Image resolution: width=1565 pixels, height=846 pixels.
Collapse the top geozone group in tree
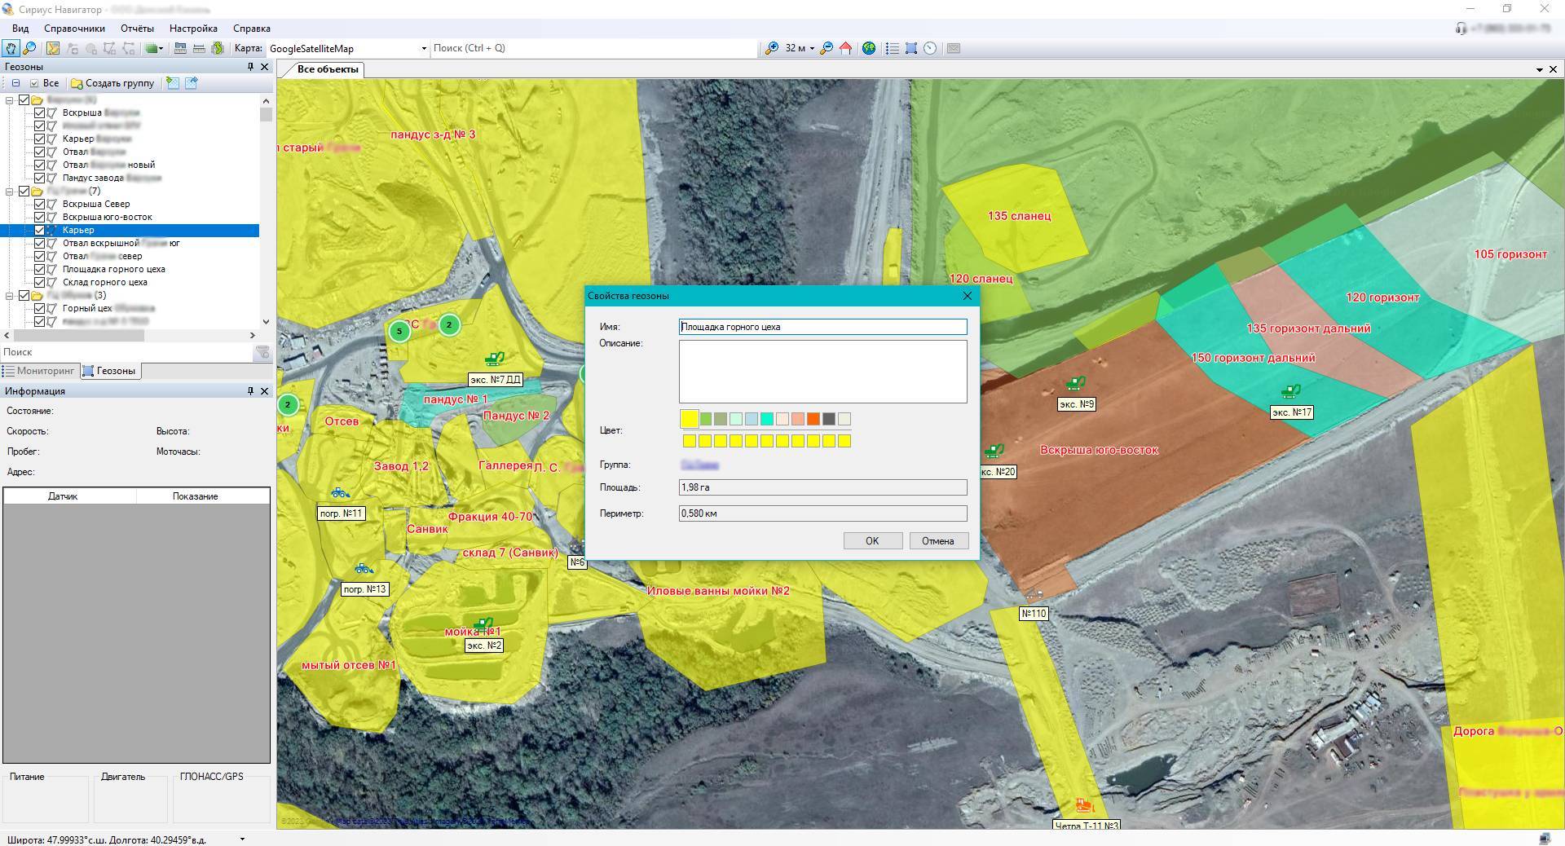coord(10,100)
